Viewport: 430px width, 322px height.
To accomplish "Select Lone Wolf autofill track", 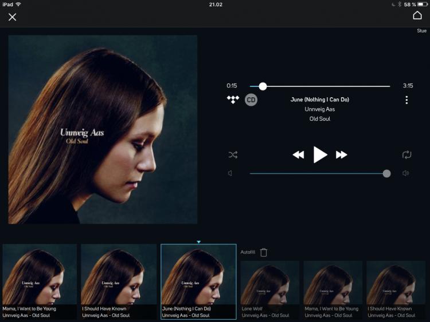I will (x=270, y=290).
